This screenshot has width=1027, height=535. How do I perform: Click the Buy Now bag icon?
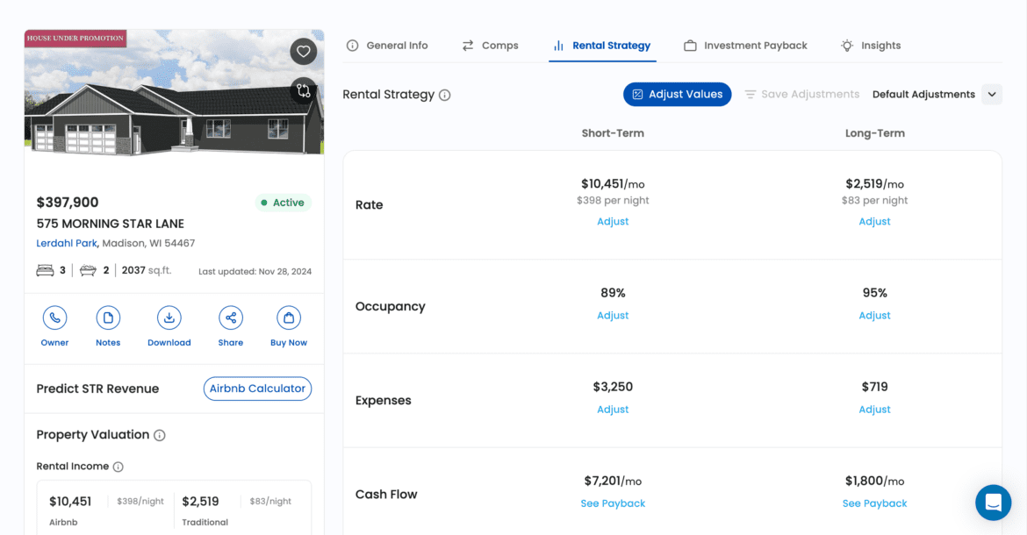tap(288, 317)
